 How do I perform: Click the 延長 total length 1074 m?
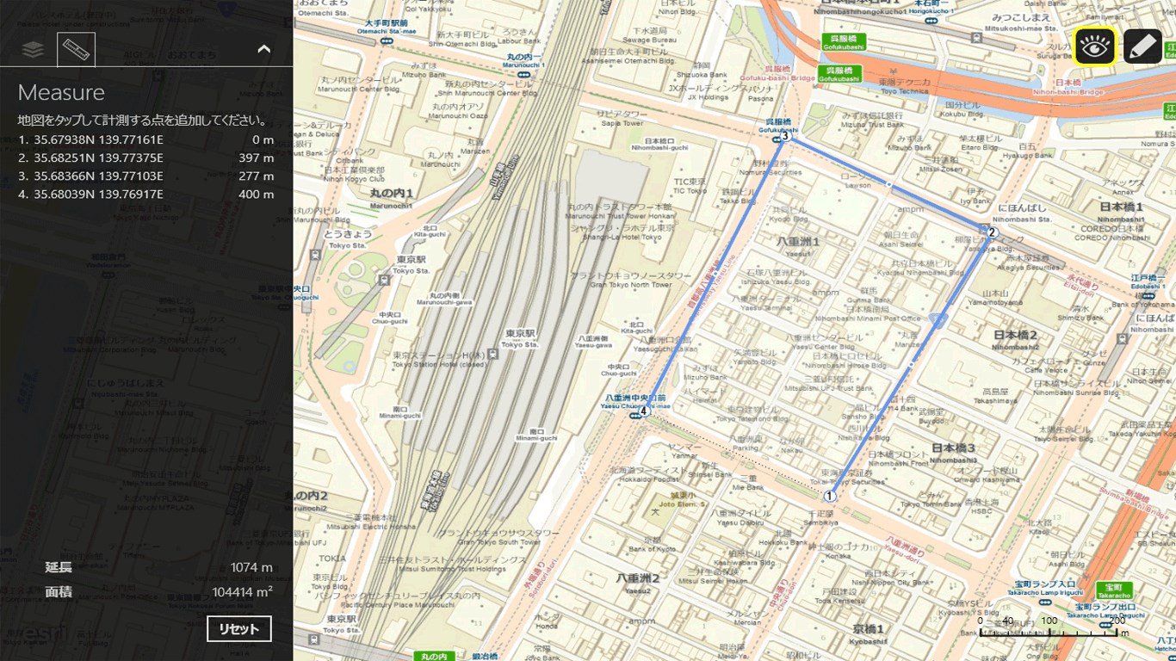click(x=251, y=567)
